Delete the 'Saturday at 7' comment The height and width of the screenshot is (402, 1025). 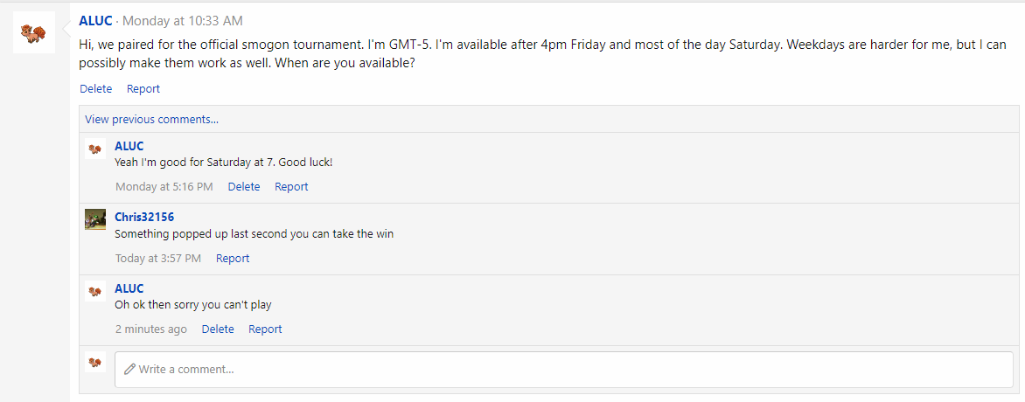pyautogui.click(x=244, y=187)
